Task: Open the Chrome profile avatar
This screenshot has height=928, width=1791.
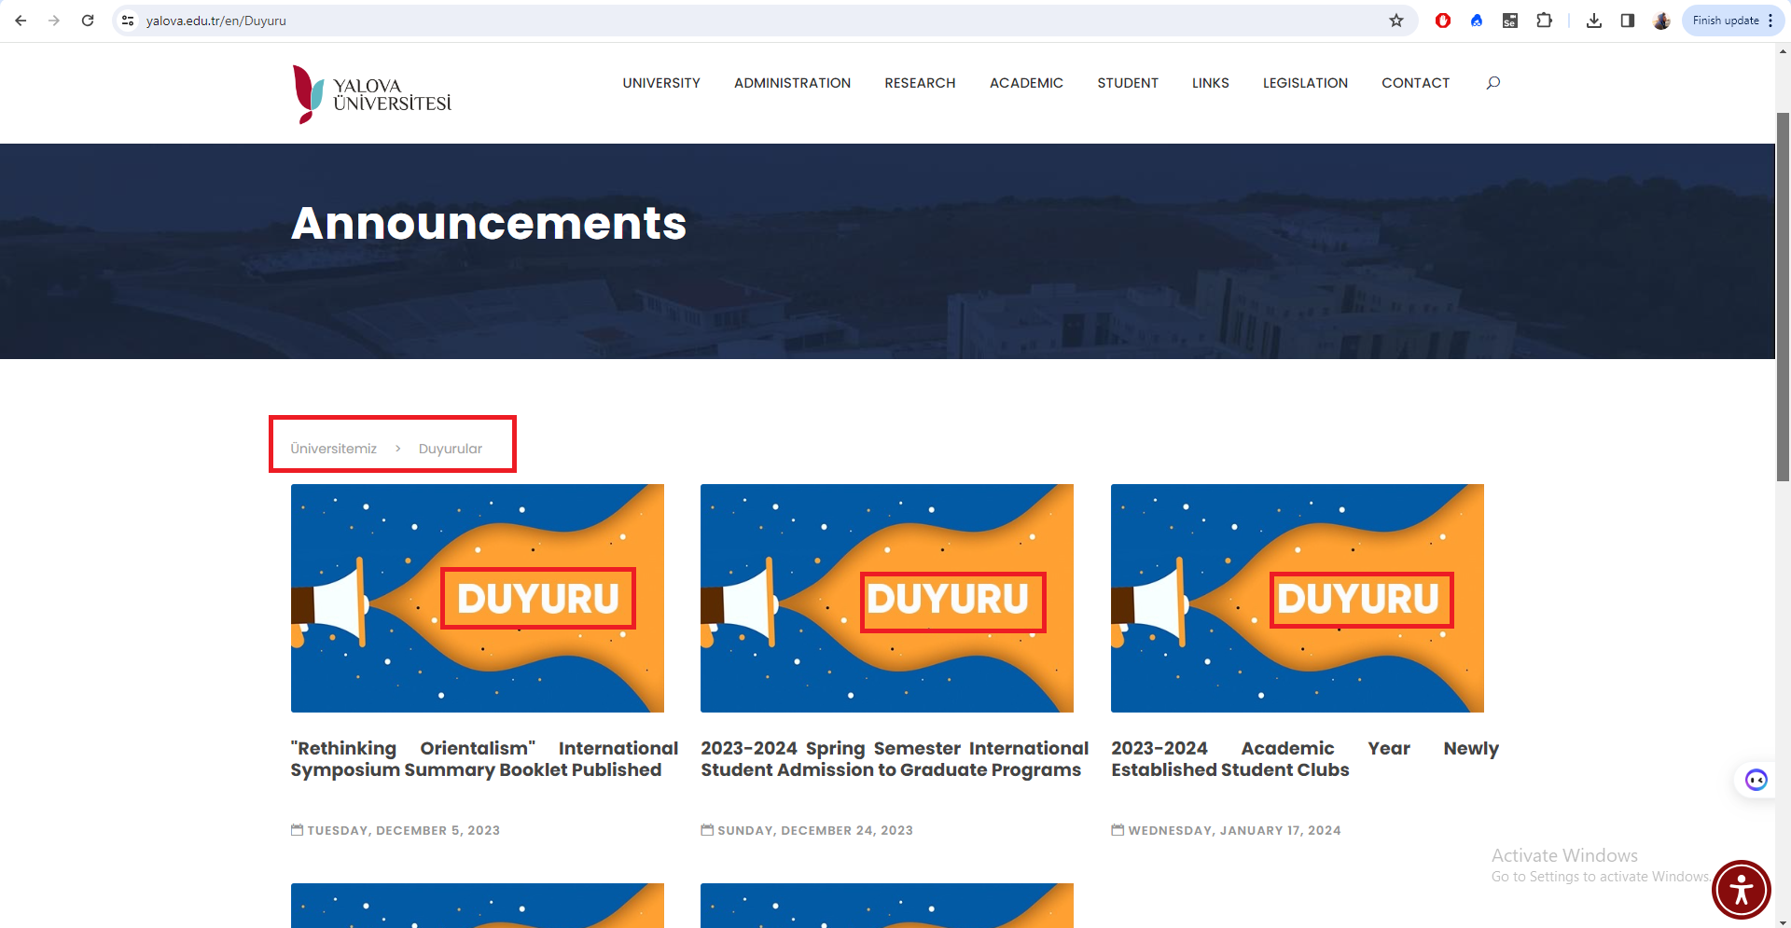Action: [1661, 21]
